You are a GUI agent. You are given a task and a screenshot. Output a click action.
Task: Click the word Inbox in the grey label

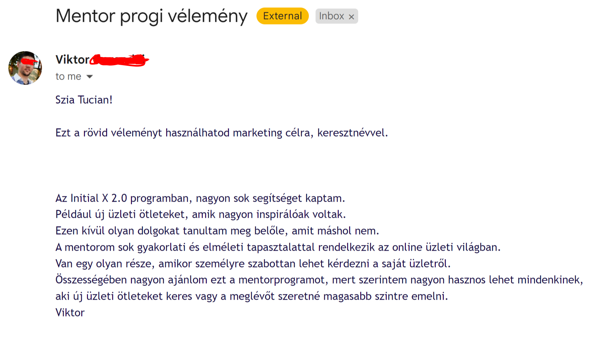pyautogui.click(x=331, y=16)
